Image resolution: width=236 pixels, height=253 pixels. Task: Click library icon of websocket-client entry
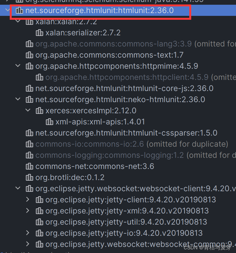29,189
